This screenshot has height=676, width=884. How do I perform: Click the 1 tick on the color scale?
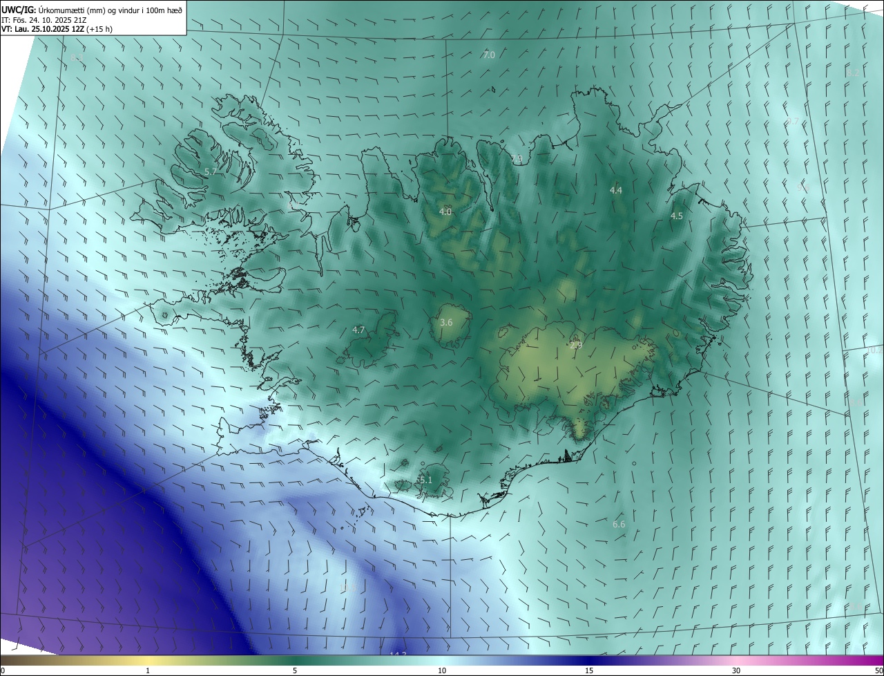pyautogui.click(x=148, y=670)
